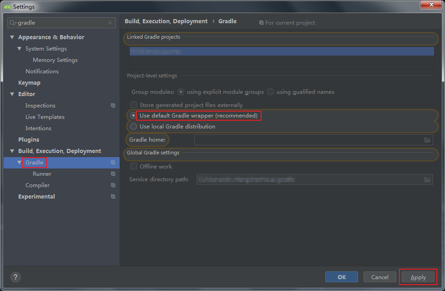Open Runner settings under Gradle
The image size is (445, 291).
pyautogui.click(x=42, y=174)
